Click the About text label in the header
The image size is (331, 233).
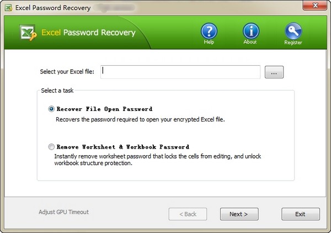point(250,43)
